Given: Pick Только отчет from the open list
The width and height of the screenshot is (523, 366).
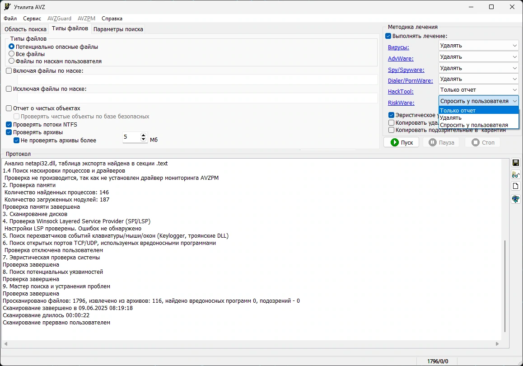Looking at the screenshot, I should [479, 110].
